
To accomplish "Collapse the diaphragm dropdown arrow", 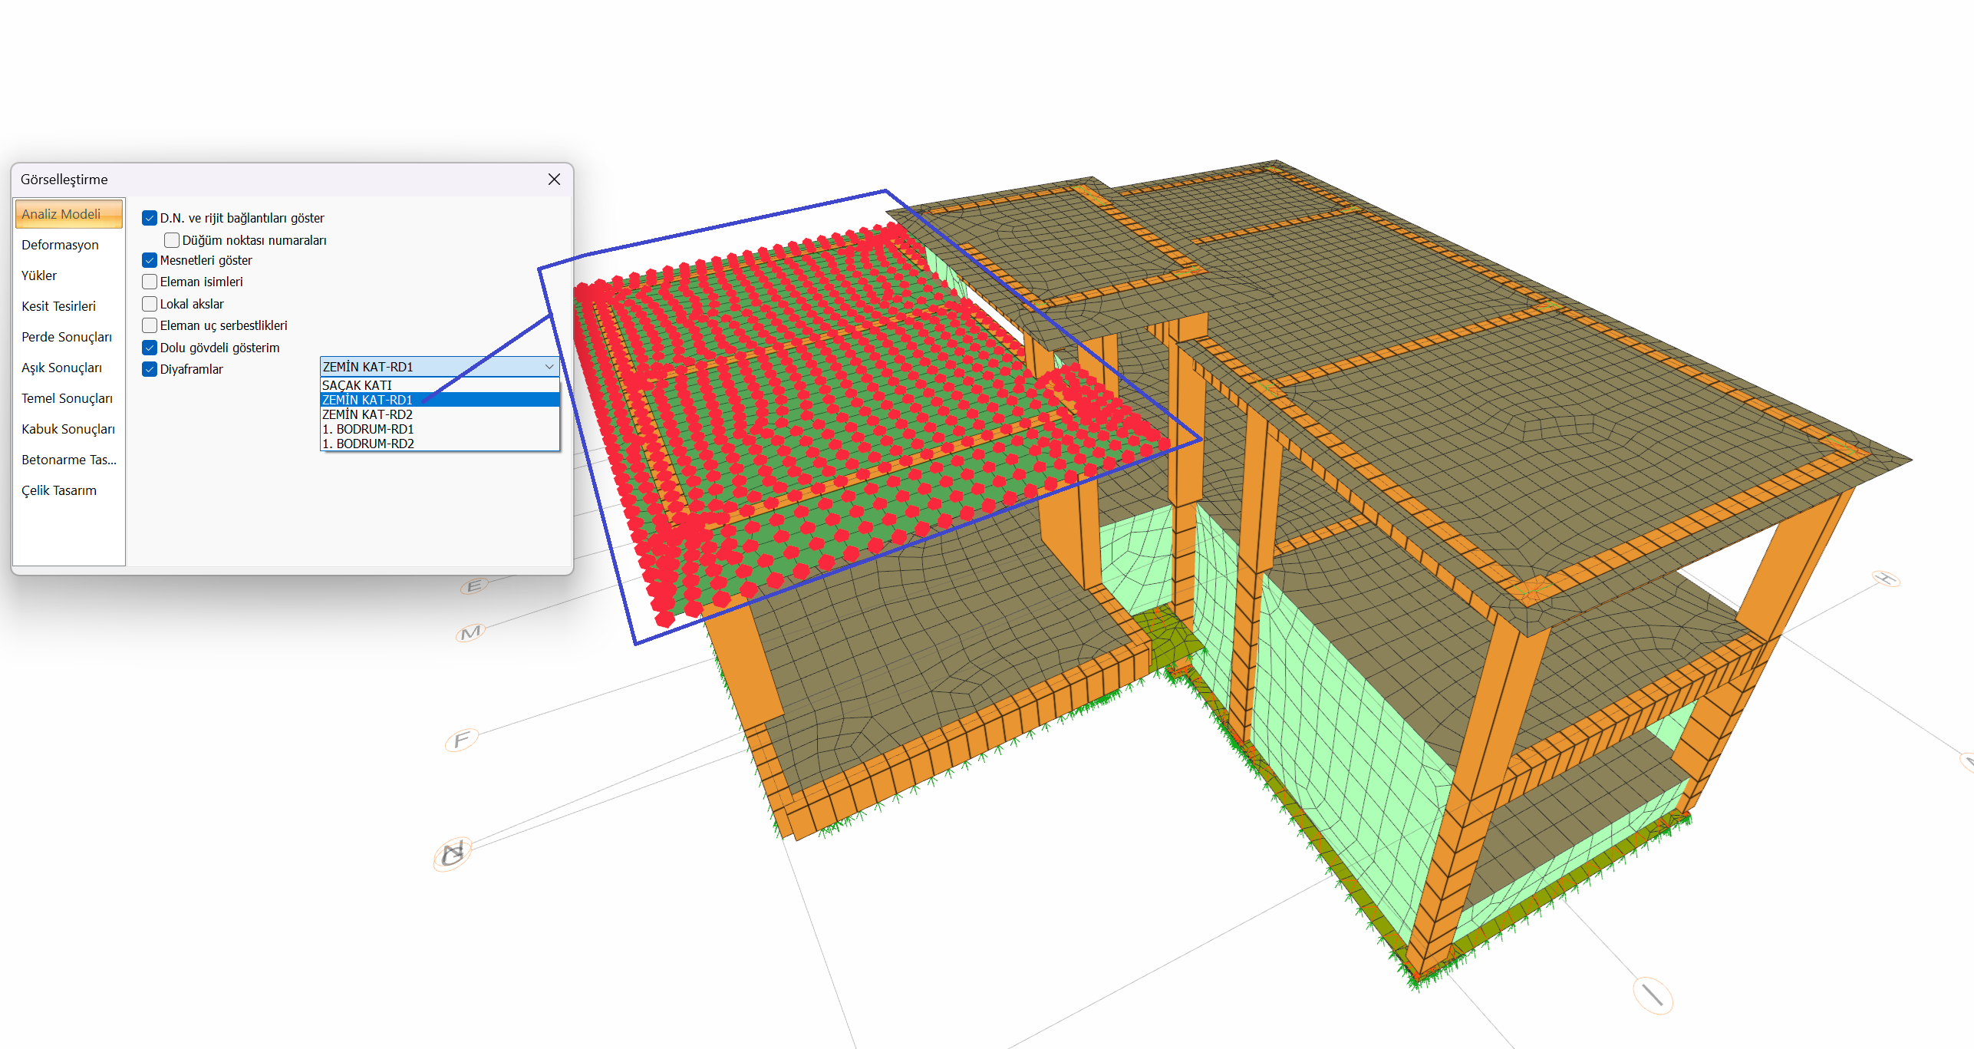I will pos(549,368).
